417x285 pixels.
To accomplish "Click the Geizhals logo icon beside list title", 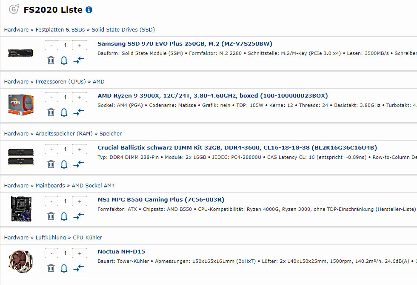I will [14, 9].
